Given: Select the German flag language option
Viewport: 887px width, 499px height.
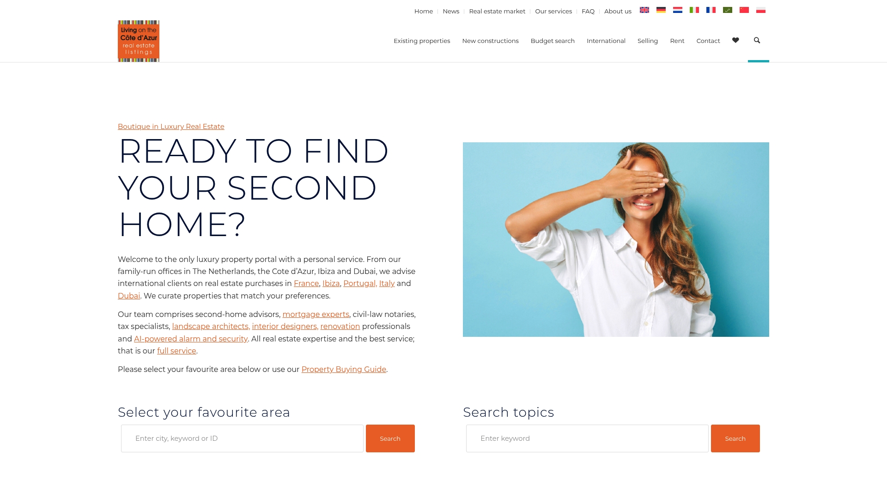Looking at the screenshot, I should 661,10.
